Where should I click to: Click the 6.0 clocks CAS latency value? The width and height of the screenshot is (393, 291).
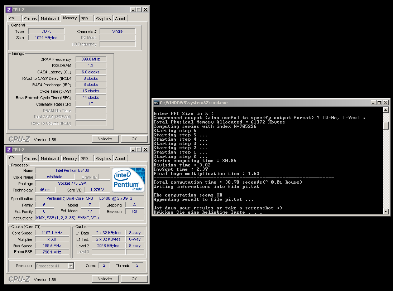tap(91, 72)
